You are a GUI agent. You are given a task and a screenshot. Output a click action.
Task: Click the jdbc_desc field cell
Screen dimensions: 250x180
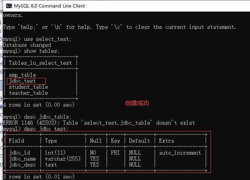[23, 165]
